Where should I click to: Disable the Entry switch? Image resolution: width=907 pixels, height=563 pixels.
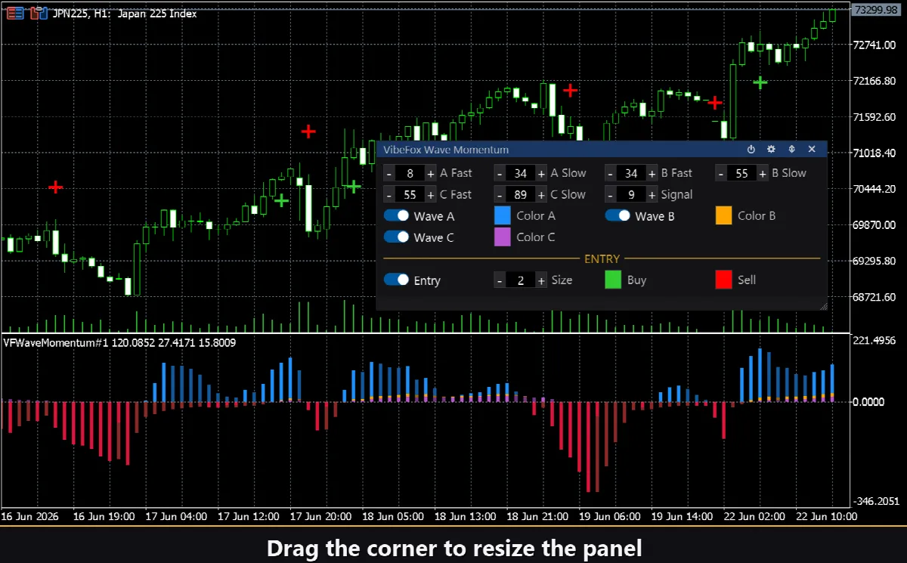396,280
